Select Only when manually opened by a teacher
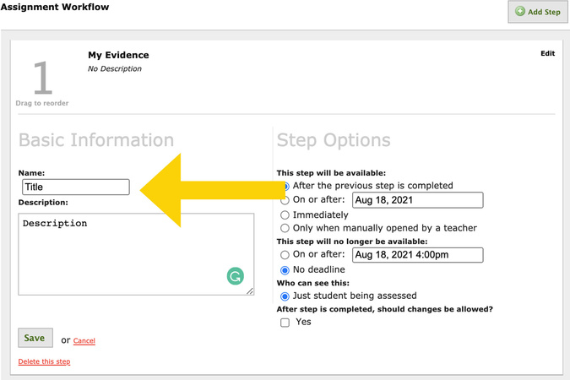 coord(285,228)
